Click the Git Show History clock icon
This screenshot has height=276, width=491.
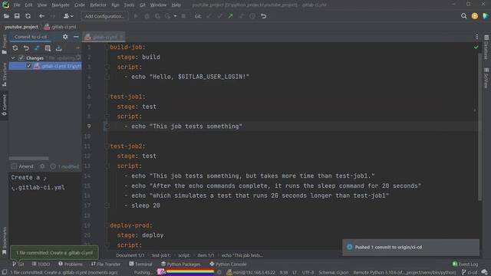coord(252,16)
